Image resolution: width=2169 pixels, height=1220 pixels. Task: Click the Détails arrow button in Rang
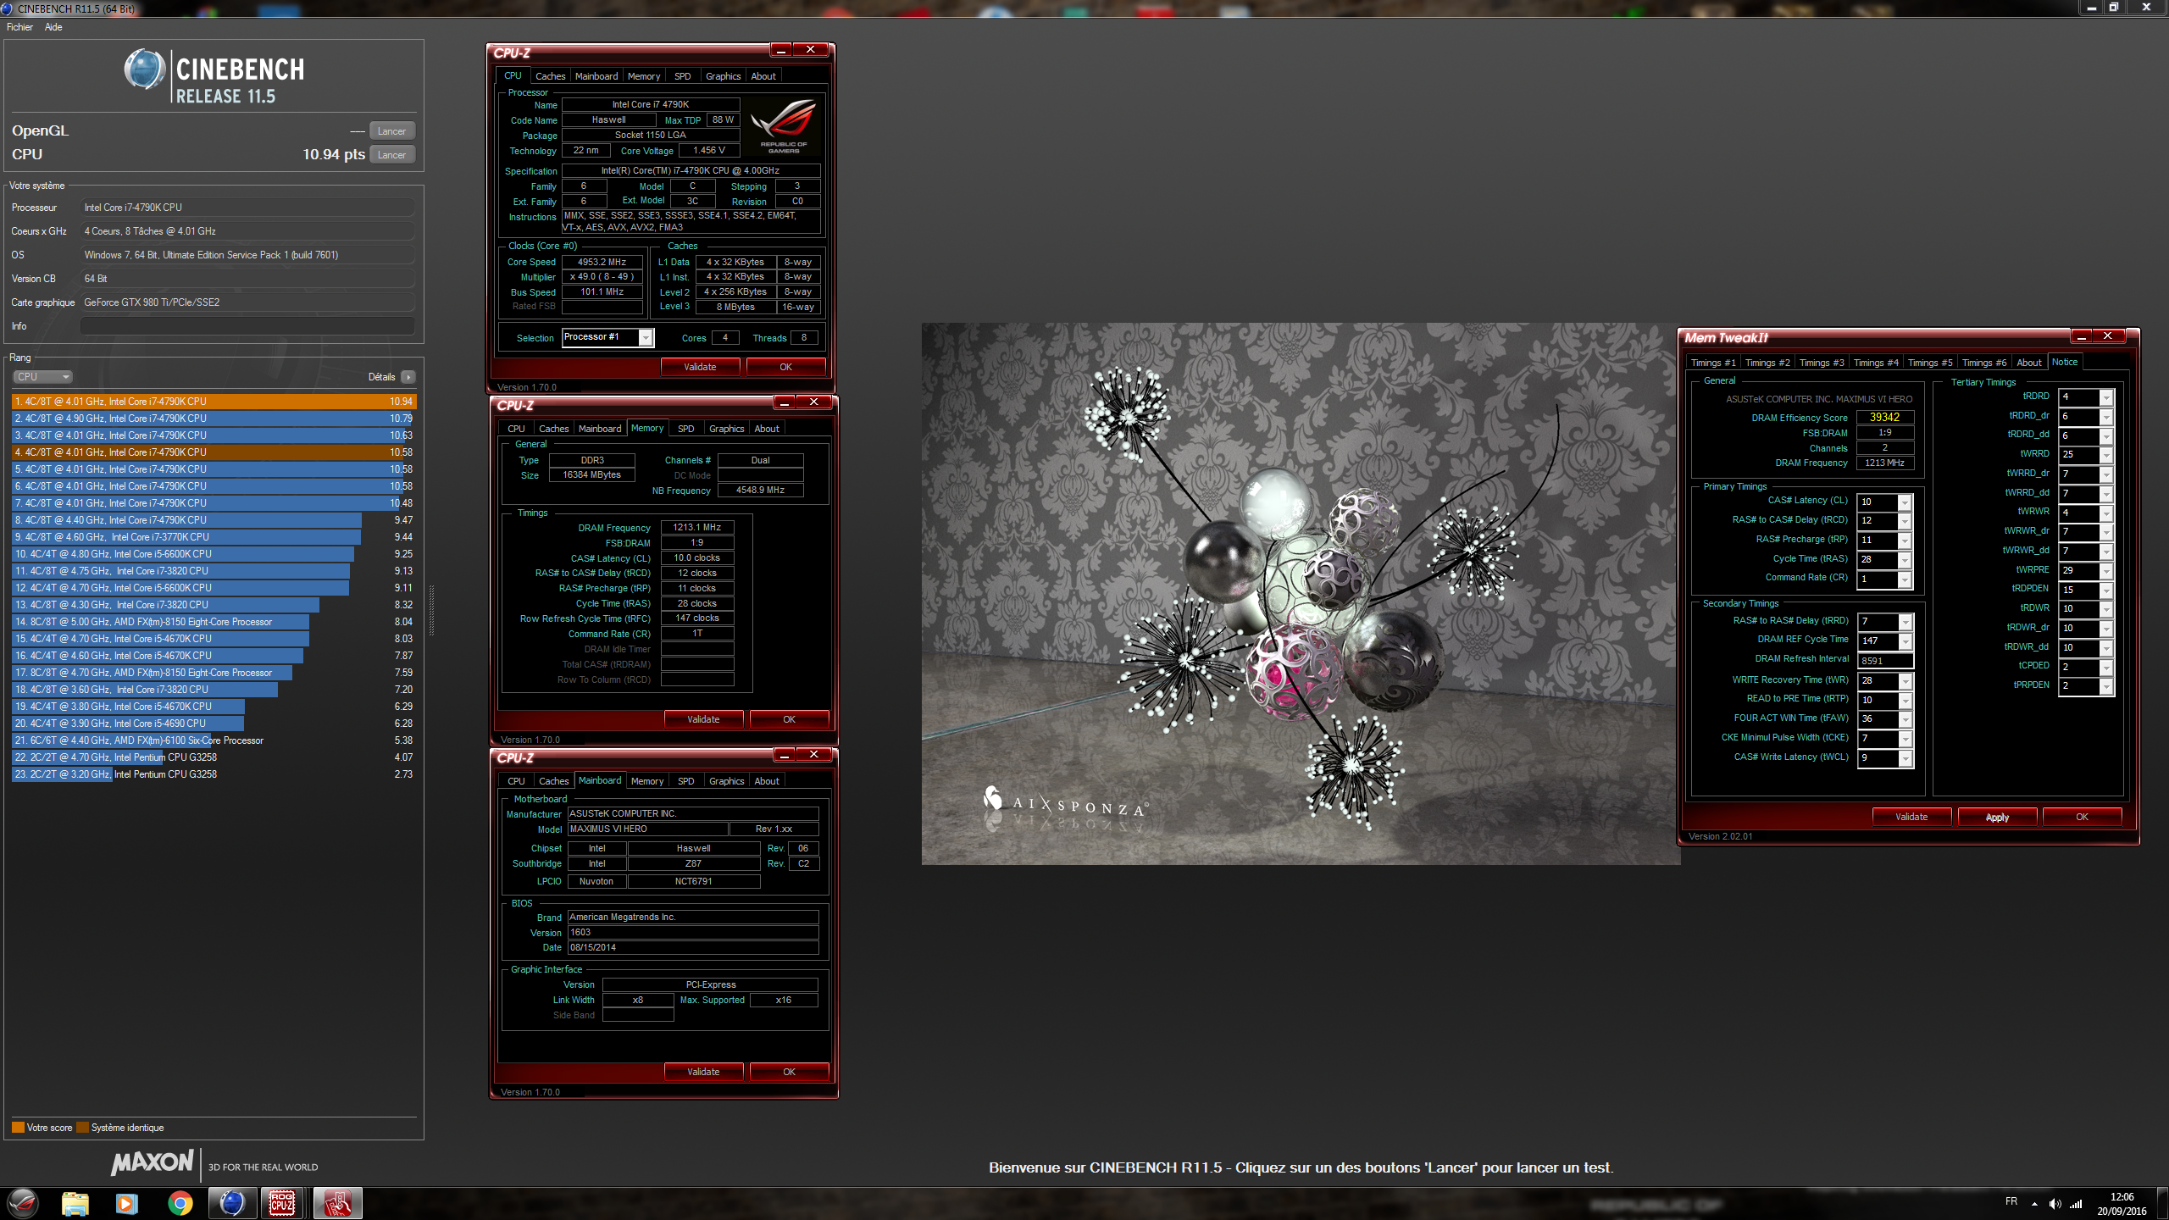[408, 377]
